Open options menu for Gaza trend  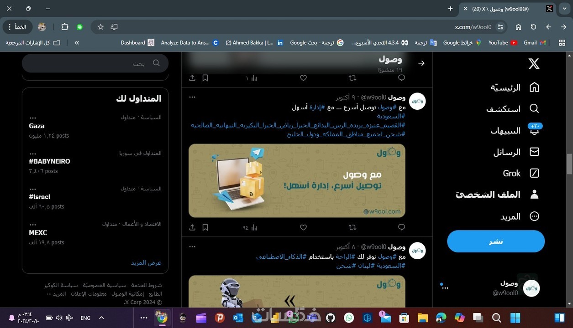pos(33,118)
